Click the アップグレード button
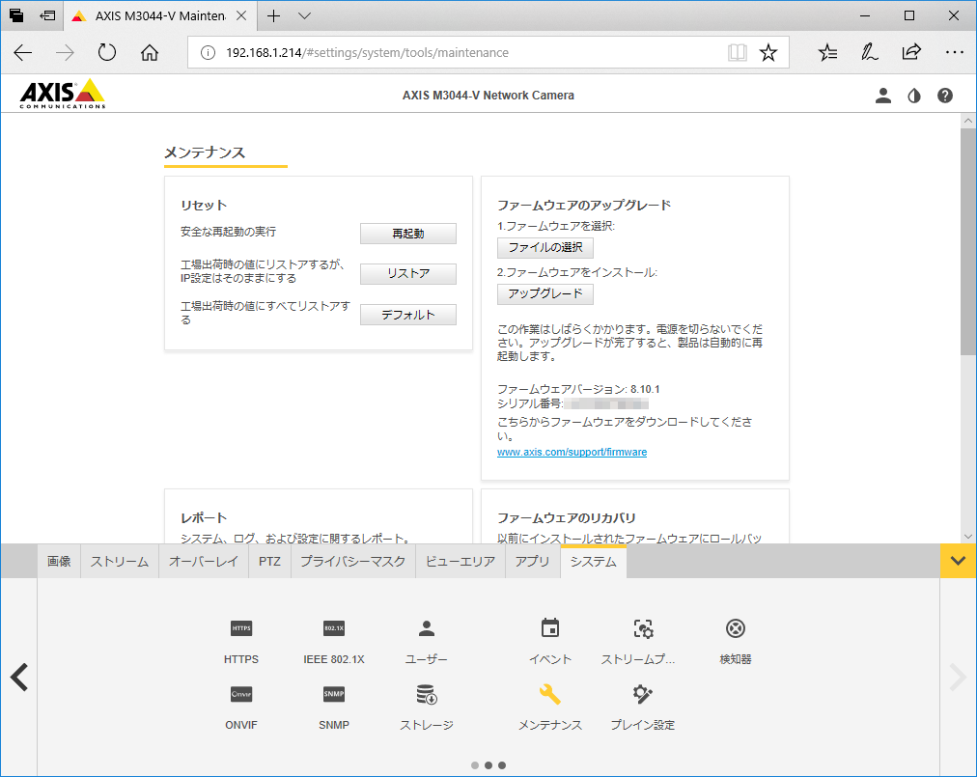 (545, 293)
